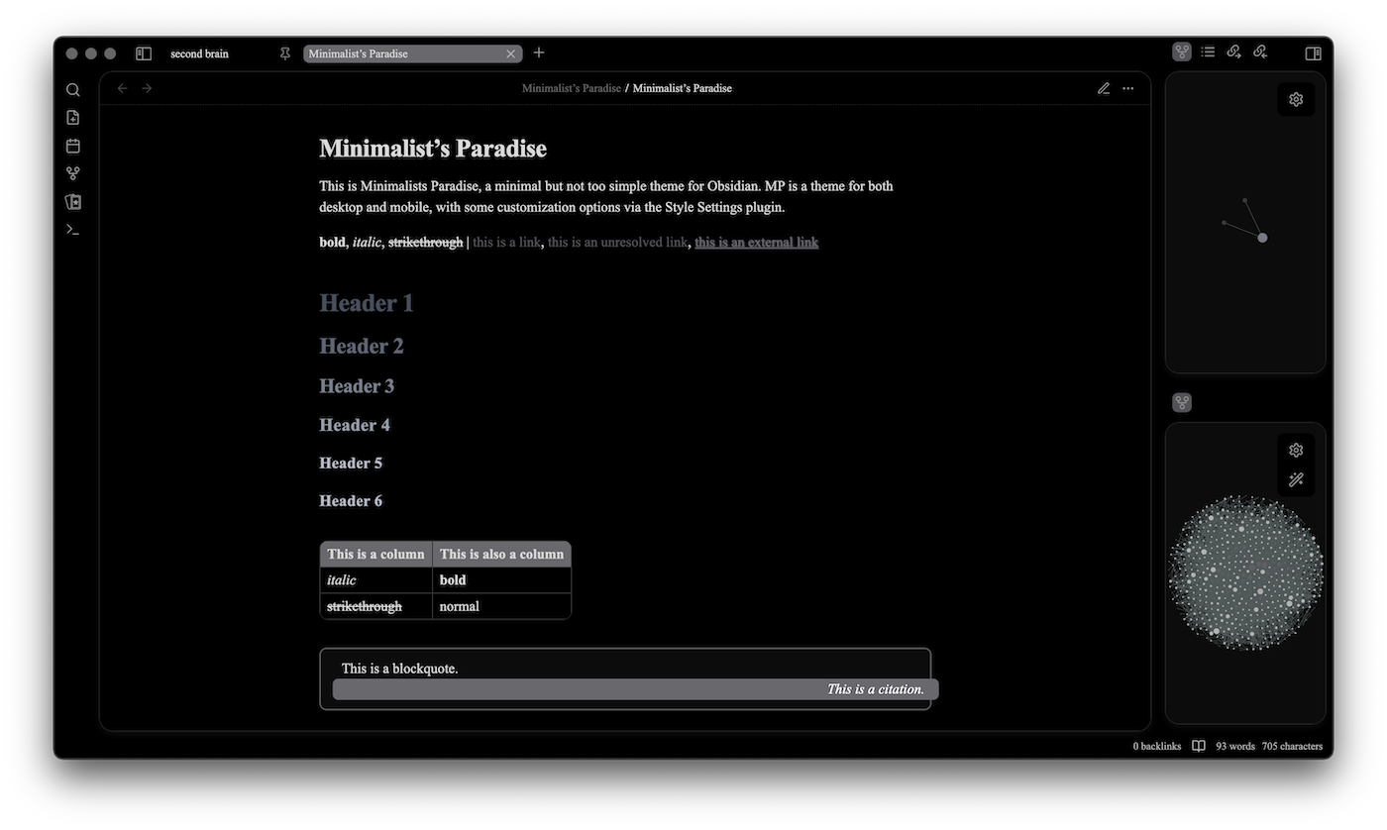This screenshot has width=1387, height=830.
Task: Open command palette terminal icon
Action: (x=72, y=229)
